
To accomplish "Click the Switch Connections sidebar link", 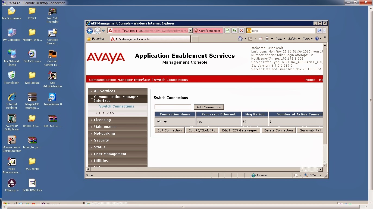I will point(117,106).
